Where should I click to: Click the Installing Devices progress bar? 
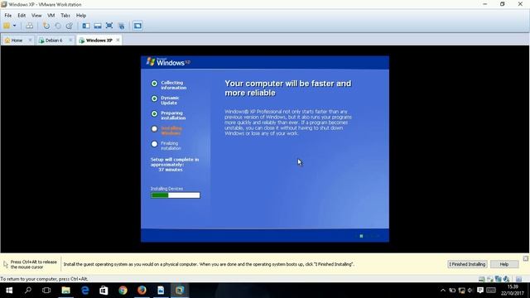point(175,195)
